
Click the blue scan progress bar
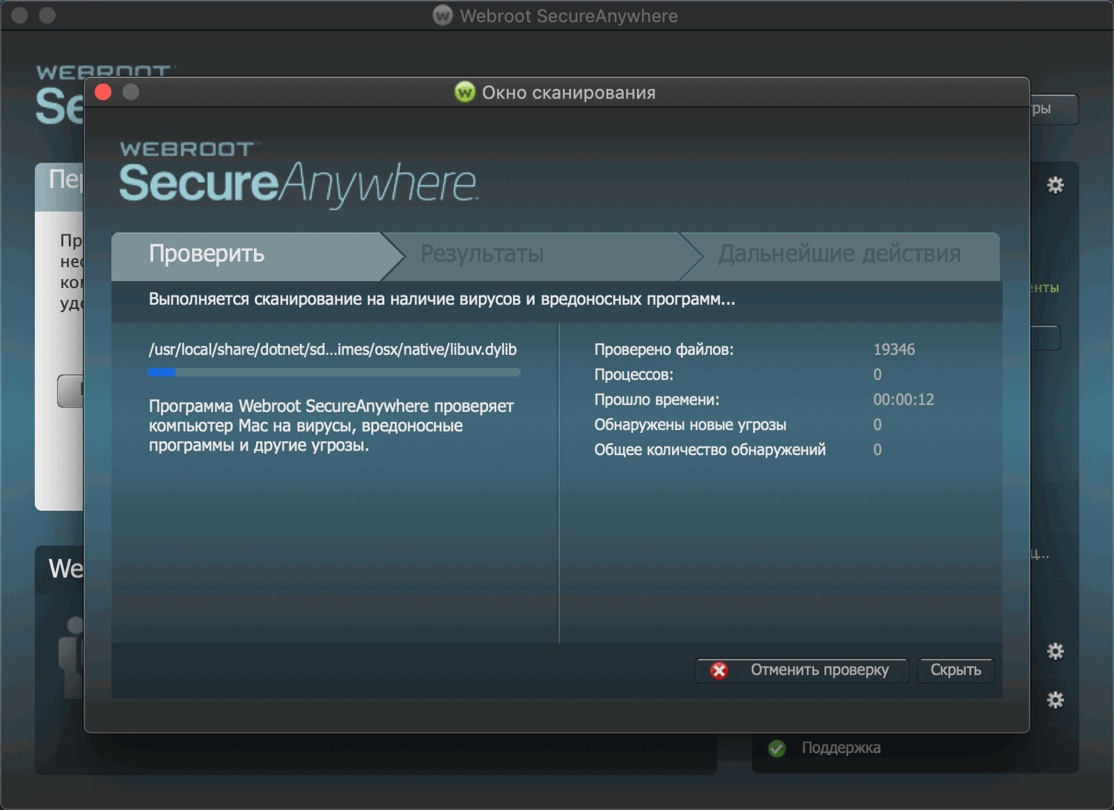point(334,373)
